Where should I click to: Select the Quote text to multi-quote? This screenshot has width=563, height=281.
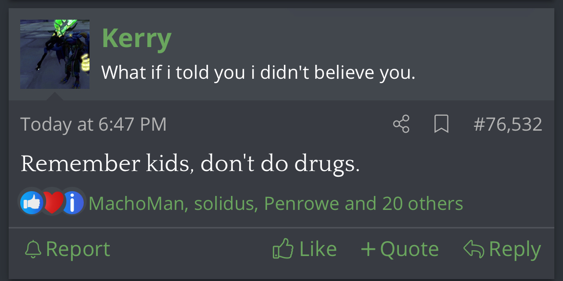[x=409, y=249]
